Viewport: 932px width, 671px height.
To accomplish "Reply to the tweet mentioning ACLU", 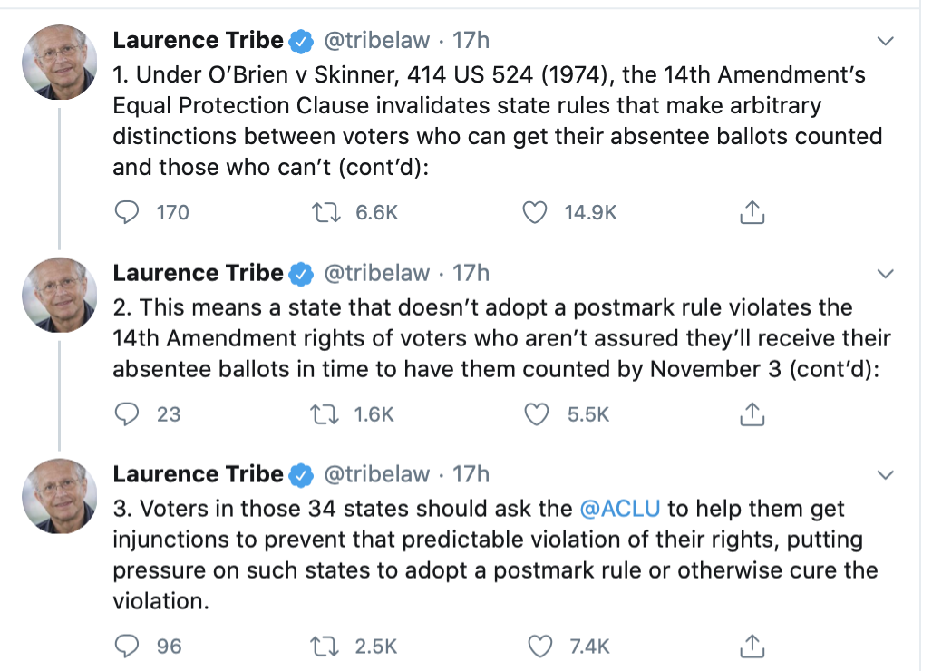I will 127,646.
